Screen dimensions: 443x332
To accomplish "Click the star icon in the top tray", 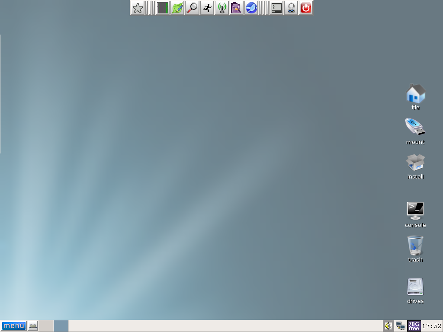I will point(138,8).
